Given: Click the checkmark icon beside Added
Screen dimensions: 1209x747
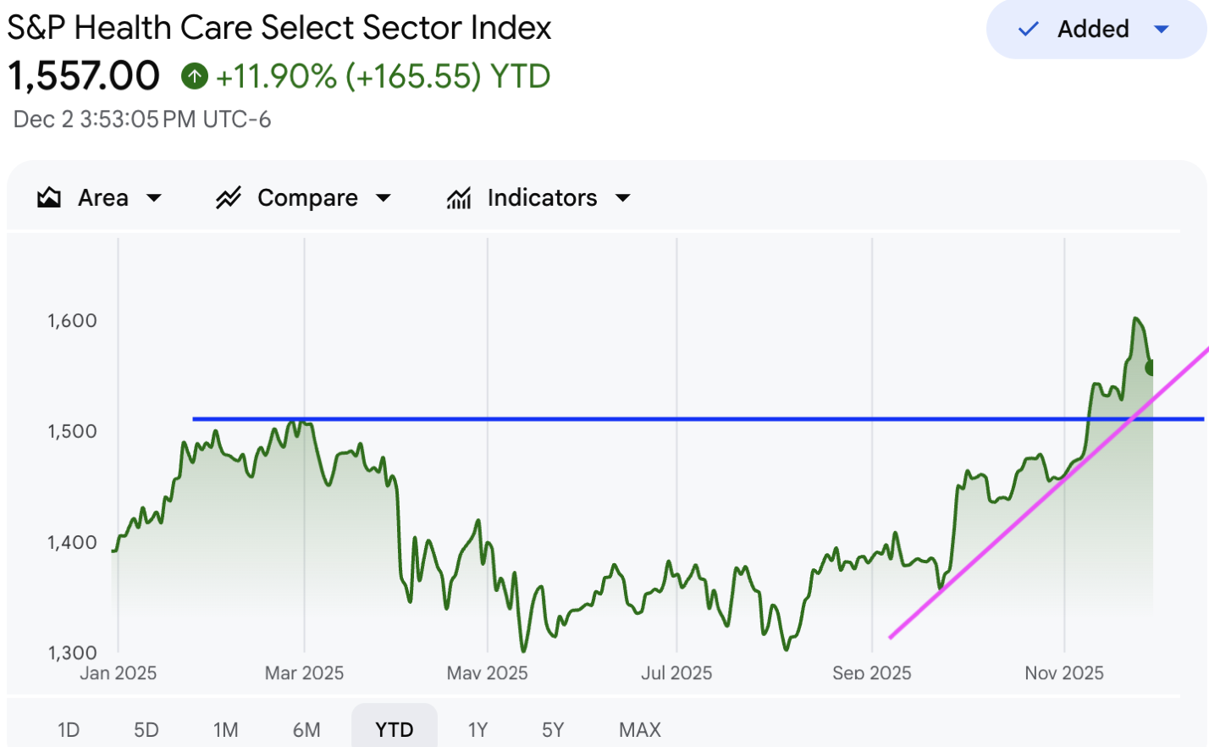Looking at the screenshot, I should pos(1028,30).
